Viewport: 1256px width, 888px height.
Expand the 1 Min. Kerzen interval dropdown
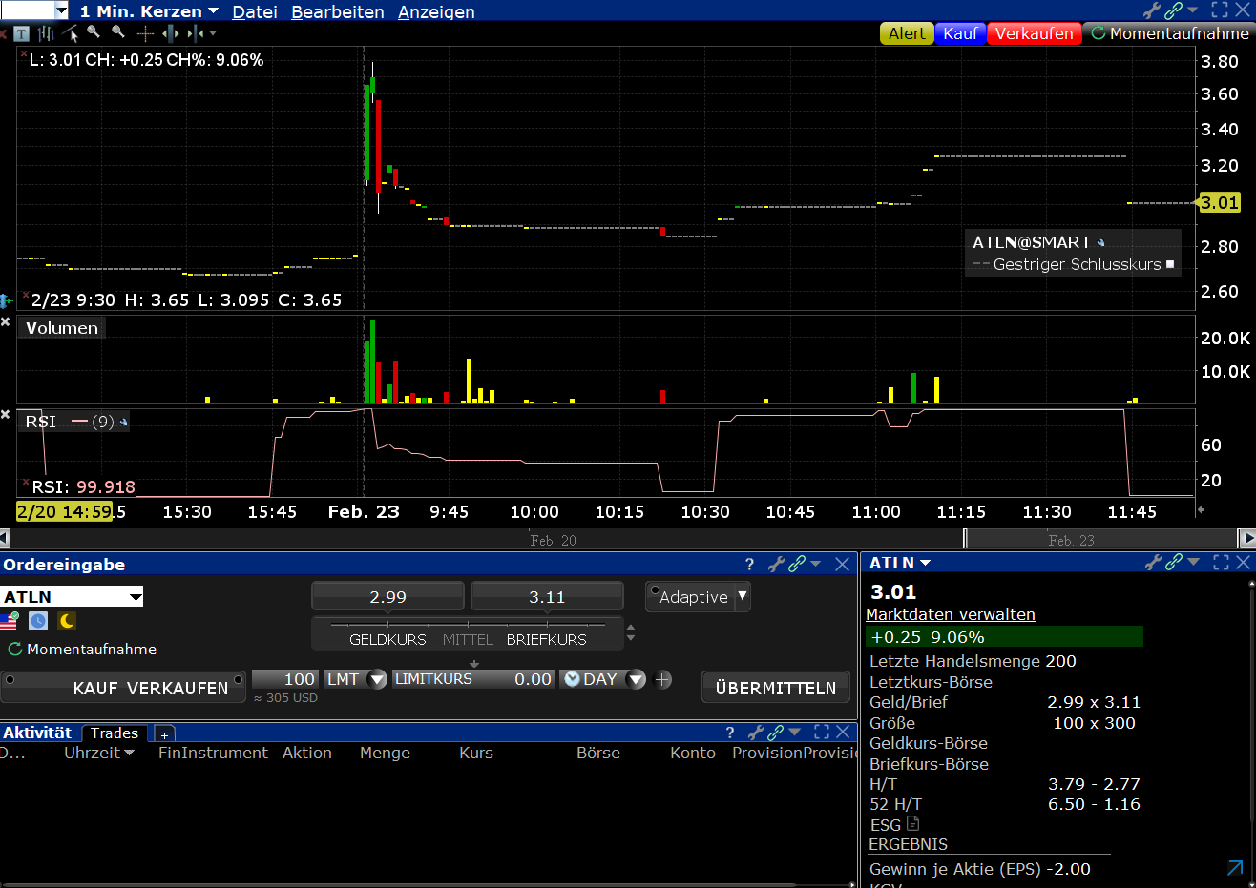click(x=213, y=11)
